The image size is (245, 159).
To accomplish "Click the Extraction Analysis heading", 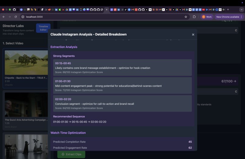I will pos(64,47).
